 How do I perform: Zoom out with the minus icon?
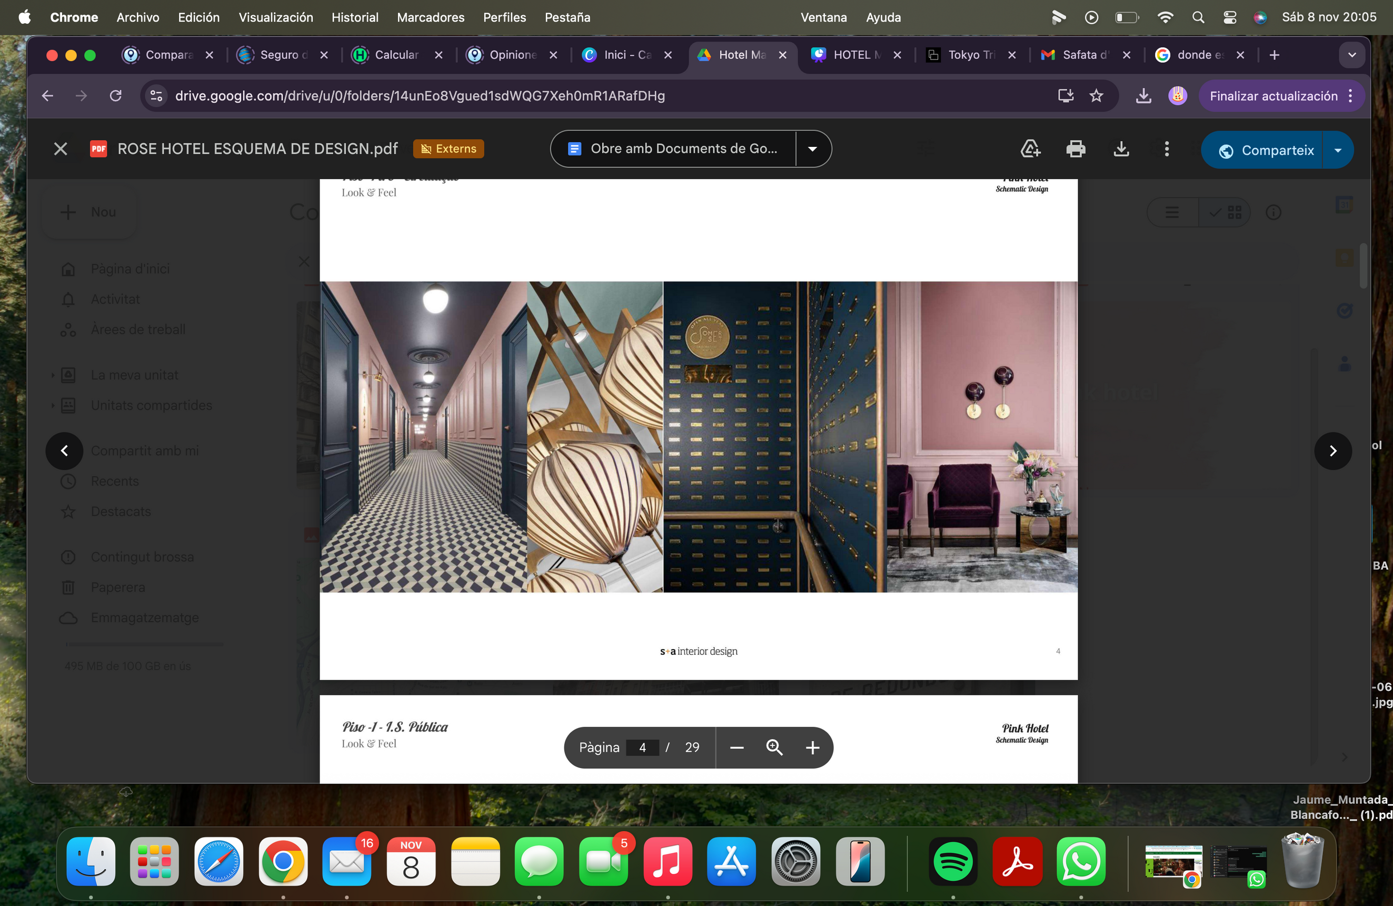737,748
